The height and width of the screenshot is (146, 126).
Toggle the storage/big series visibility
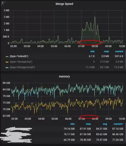(21, 62)
